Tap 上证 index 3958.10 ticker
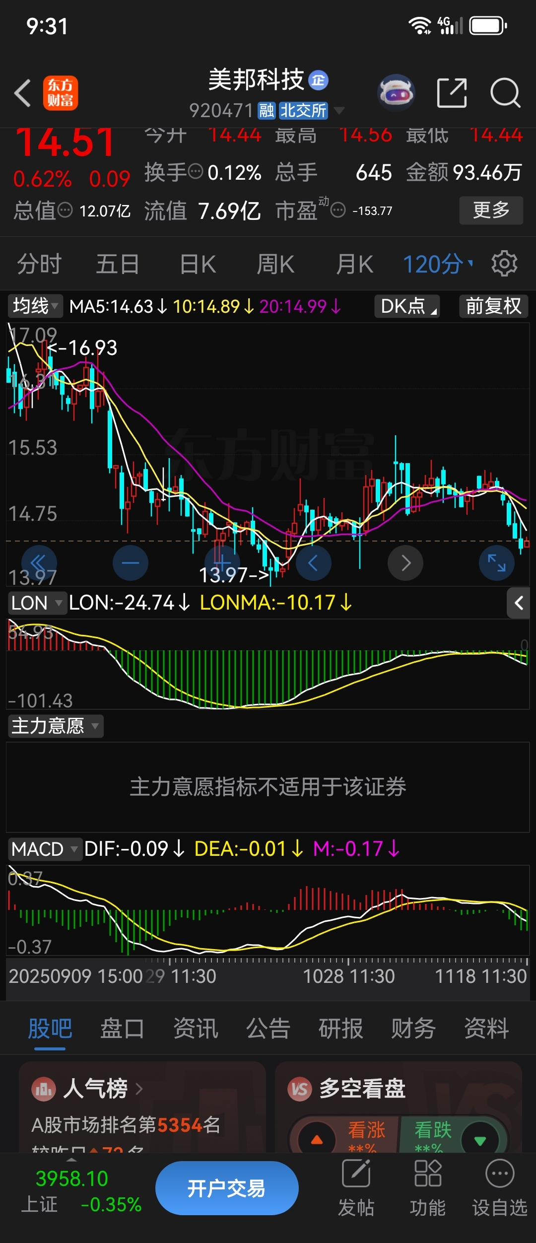Viewport: 536px width, 1243px height. click(81, 1191)
